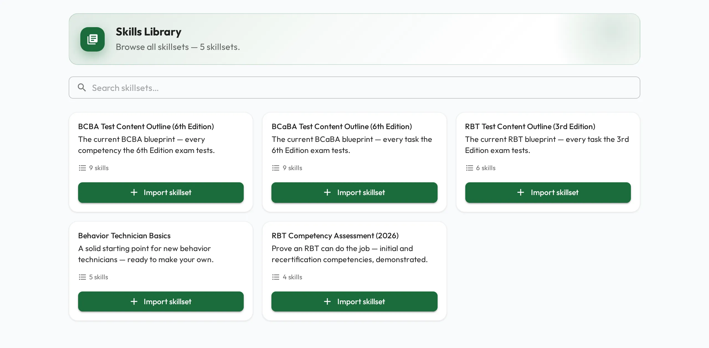Click the Skills Library green book icon

click(x=93, y=39)
